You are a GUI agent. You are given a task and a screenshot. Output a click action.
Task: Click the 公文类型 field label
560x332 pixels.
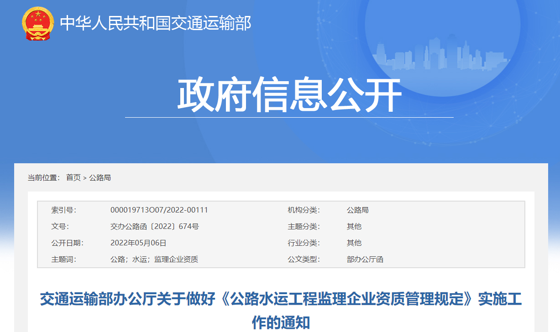click(x=304, y=259)
